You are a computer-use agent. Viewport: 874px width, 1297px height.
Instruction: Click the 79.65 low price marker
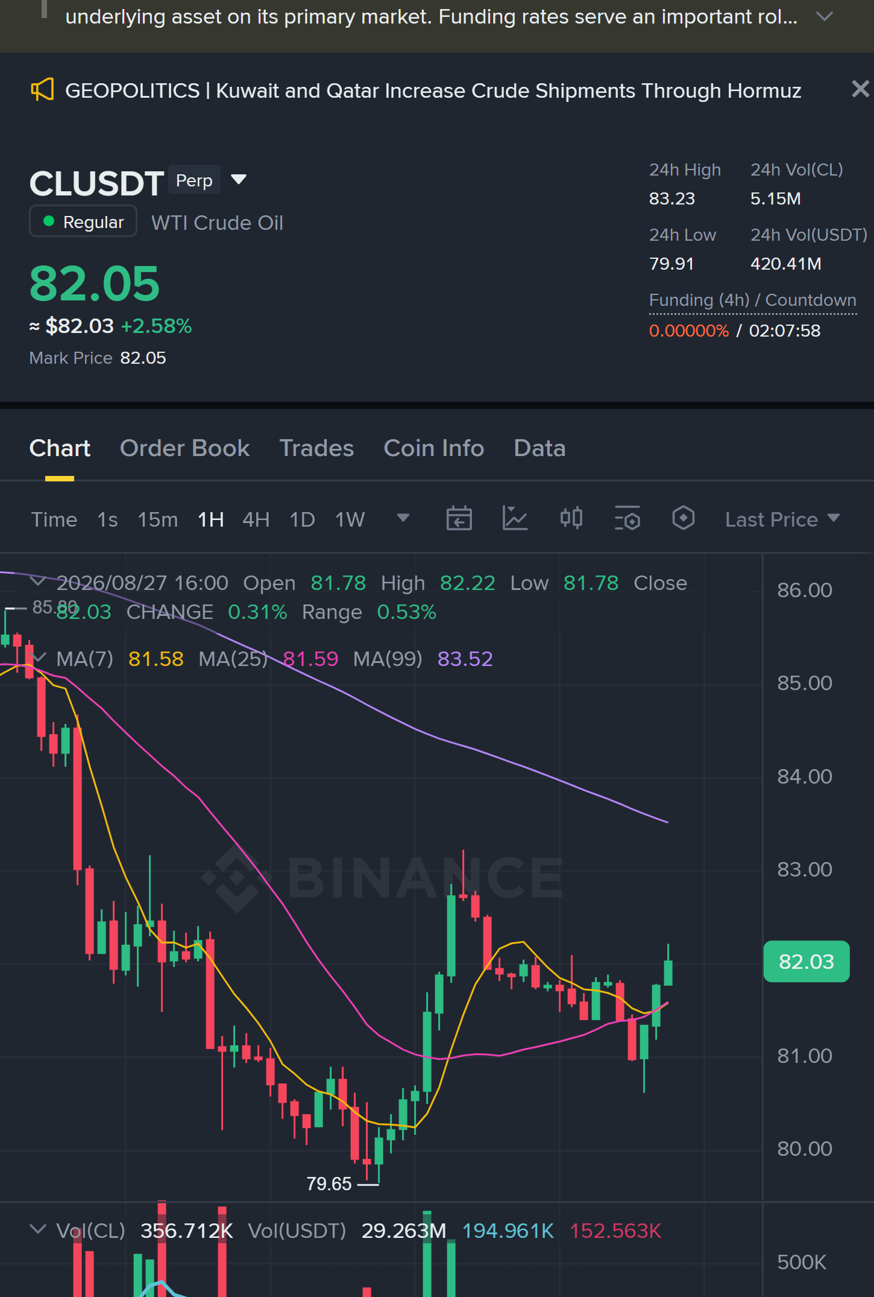coord(329,1184)
